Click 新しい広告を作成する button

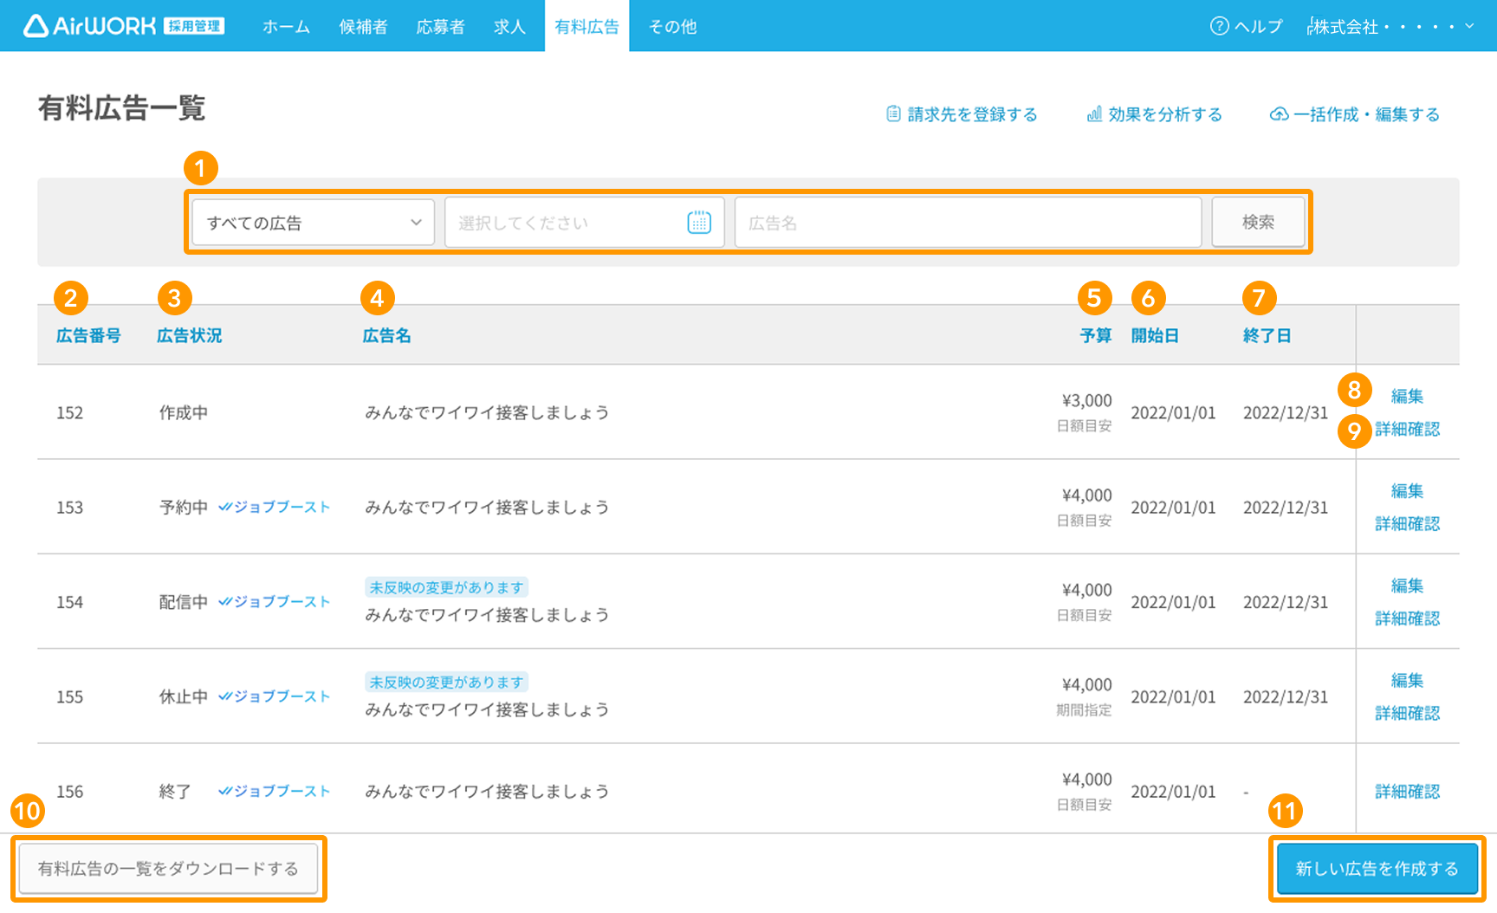(x=1377, y=869)
